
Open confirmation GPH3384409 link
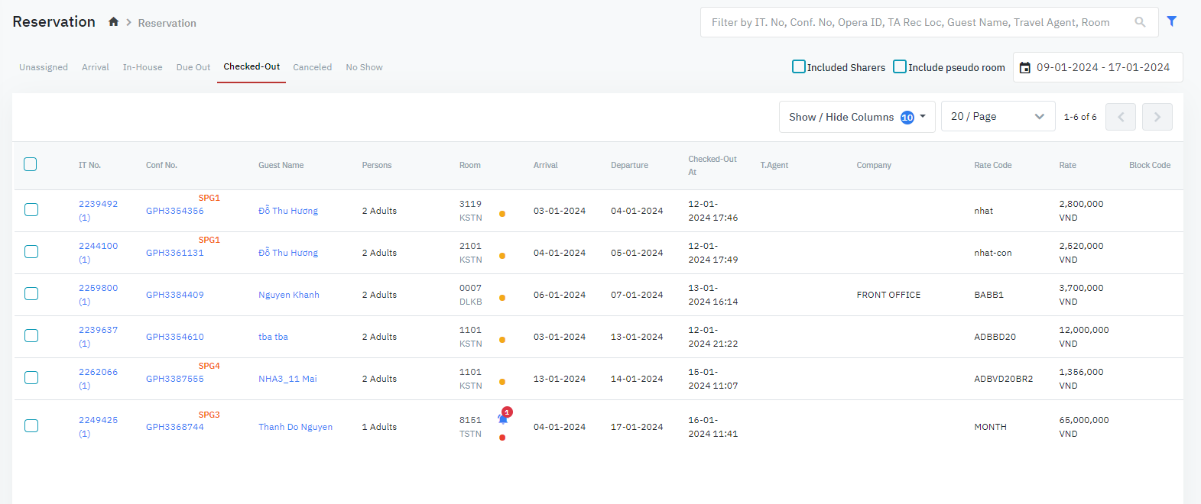tap(175, 295)
